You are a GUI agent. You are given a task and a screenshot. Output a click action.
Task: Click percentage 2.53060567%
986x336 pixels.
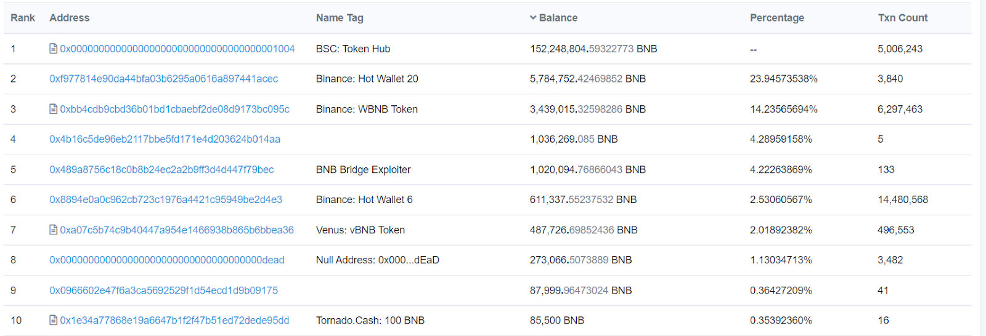tap(781, 199)
